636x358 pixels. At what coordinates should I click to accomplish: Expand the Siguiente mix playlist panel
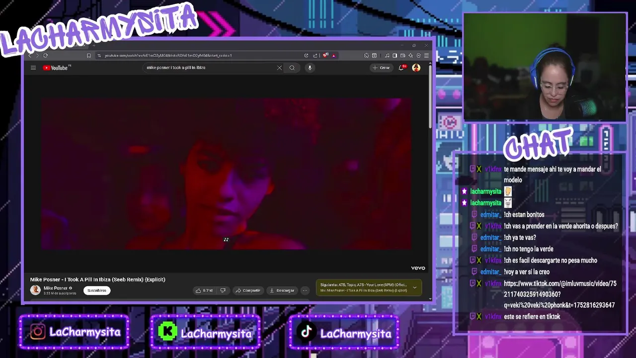tap(414, 287)
